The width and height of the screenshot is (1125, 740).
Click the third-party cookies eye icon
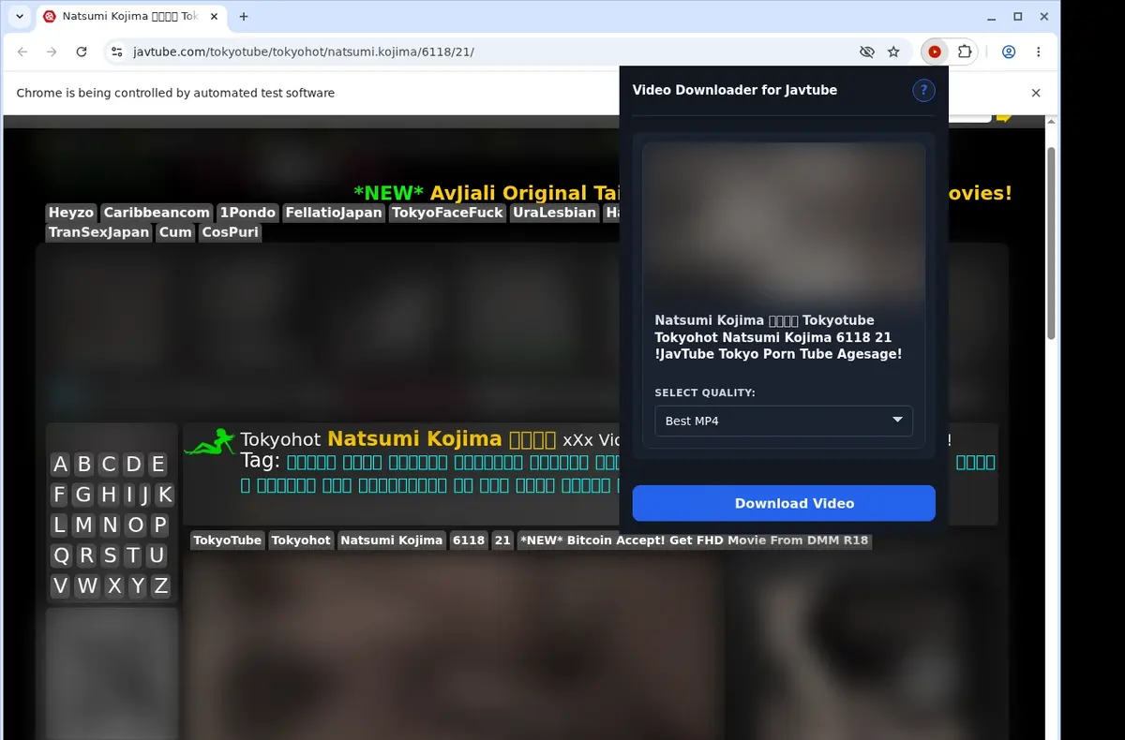pyautogui.click(x=867, y=52)
